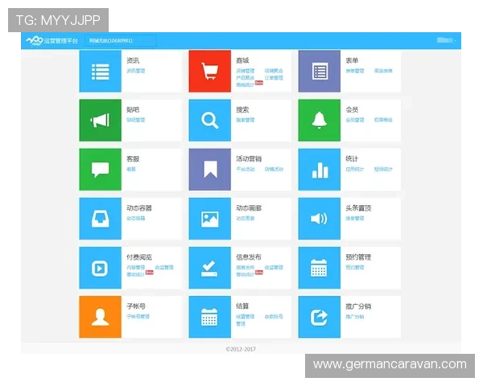Open the site selector dropdown in header
Screen dimensions: 483x386
coord(121,41)
